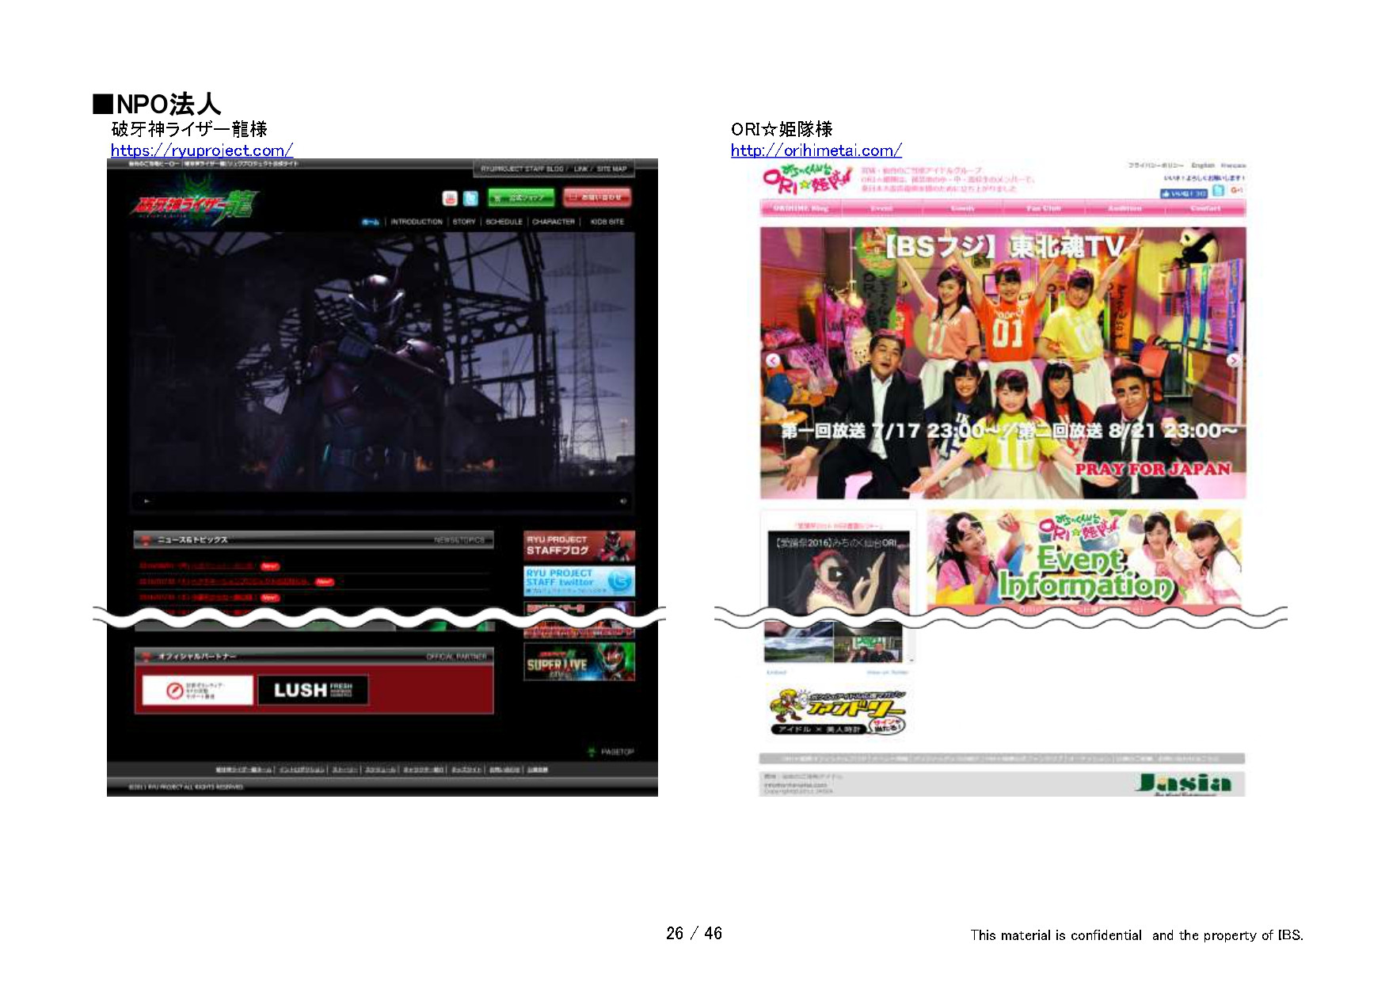Go to previous slide in ORI carousel

[773, 360]
